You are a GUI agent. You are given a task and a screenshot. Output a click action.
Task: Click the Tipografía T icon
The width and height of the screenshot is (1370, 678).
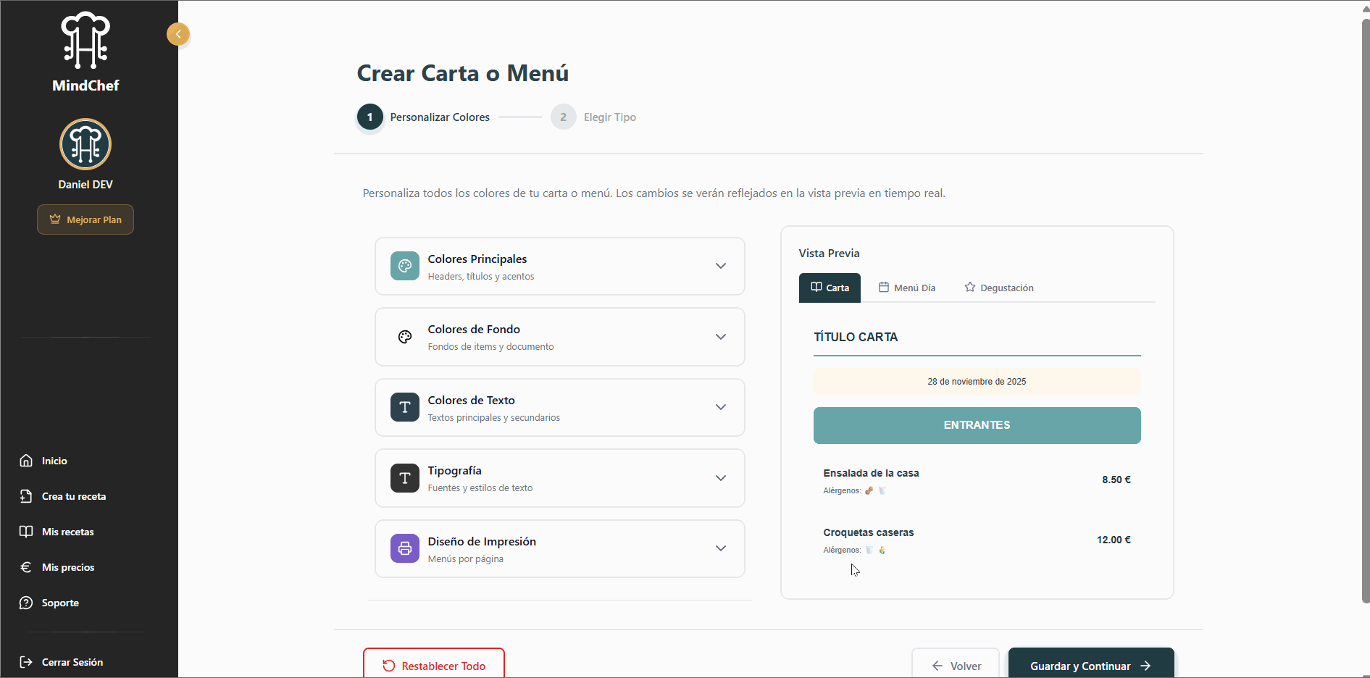click(x=405, y=478)
